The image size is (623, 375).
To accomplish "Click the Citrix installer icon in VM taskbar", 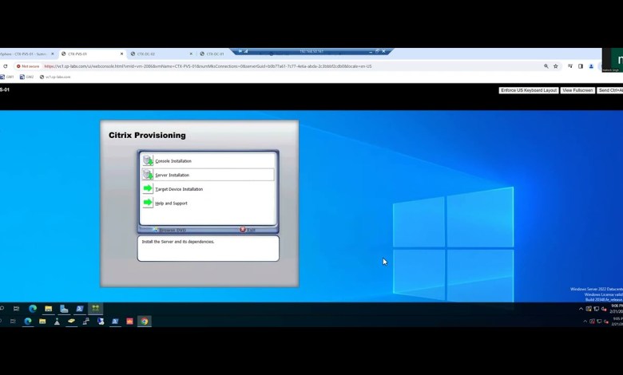I will (95, 308).
